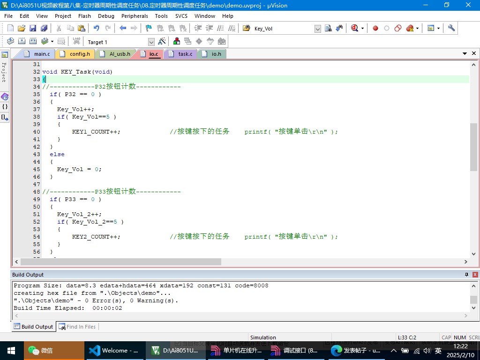Image resolution: width=480 pixels, height=360 pixels.
Task: Click the Build Output vertical scrollbar thumb
Action: click(473, 300)
